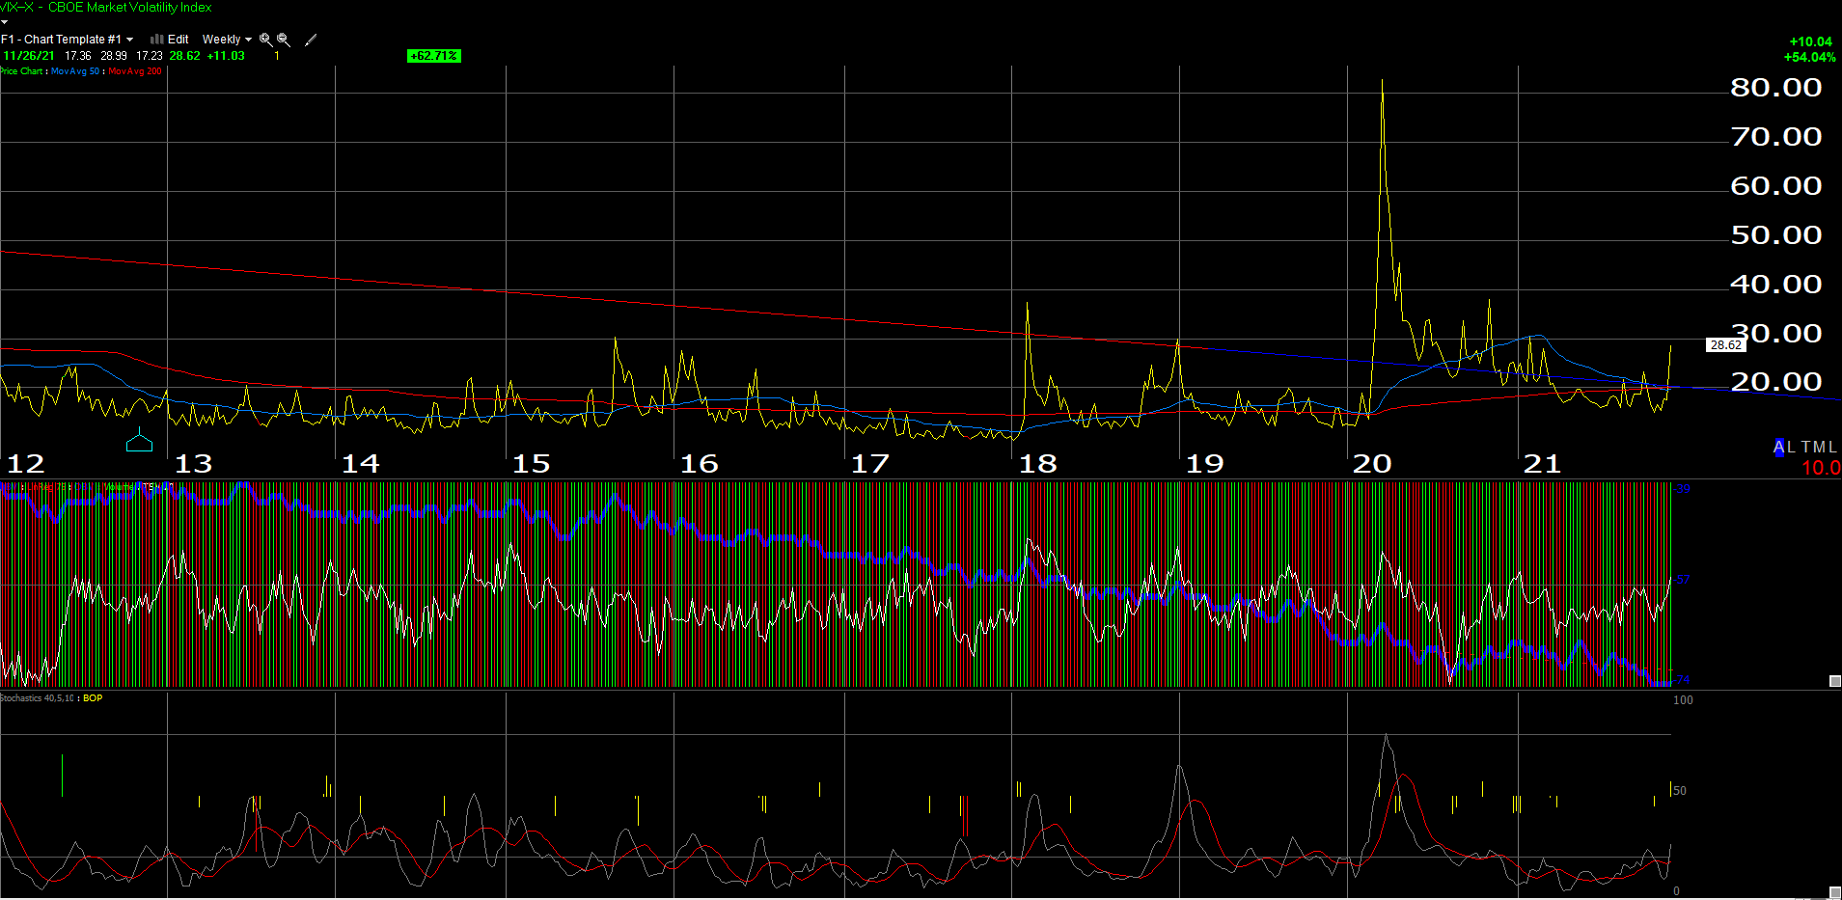Click the year 20 time axis label
Image resolution: width=1842 pixels, height=900 pixels.
pos(1372,464)
